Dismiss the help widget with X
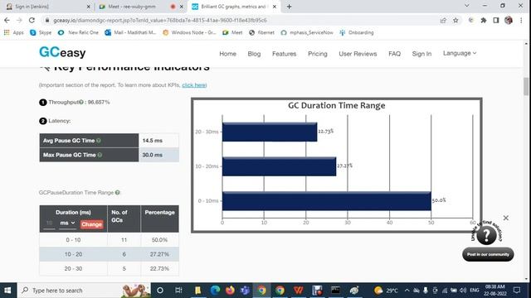The width and height of the screenshot is (531, 298). click(x=505, y=218)
